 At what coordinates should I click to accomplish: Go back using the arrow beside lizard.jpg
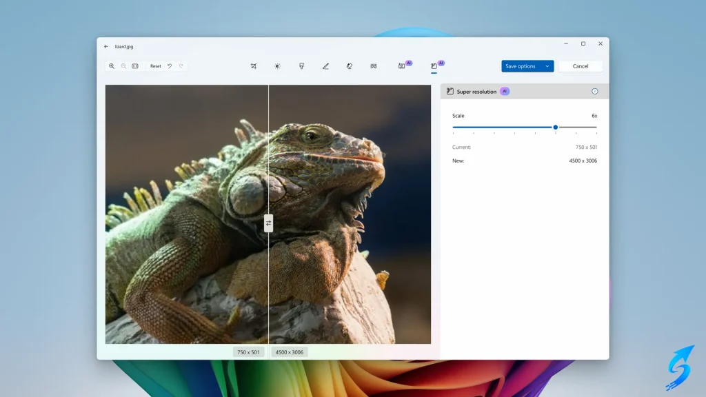[106, 46]
